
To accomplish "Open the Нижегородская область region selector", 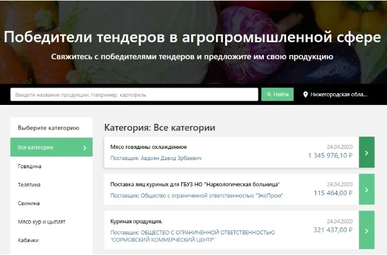I will click(x=335, y=94).
